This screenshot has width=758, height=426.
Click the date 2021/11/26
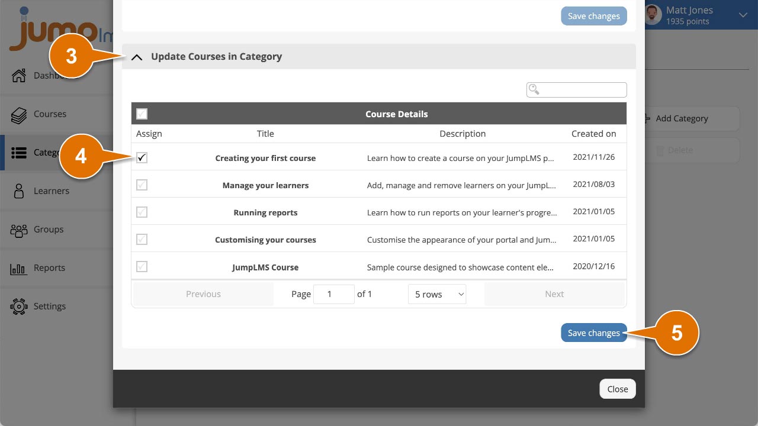pos(594,157)
